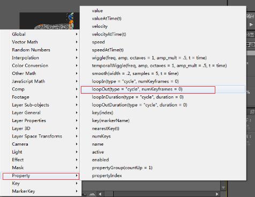
Task: Choose the wiggle(freq, amp) expression
Action: [x=163, y=58]
